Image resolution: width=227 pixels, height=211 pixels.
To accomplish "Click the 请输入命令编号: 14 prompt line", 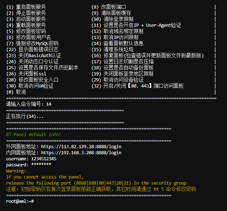I will tap(29, 104).
